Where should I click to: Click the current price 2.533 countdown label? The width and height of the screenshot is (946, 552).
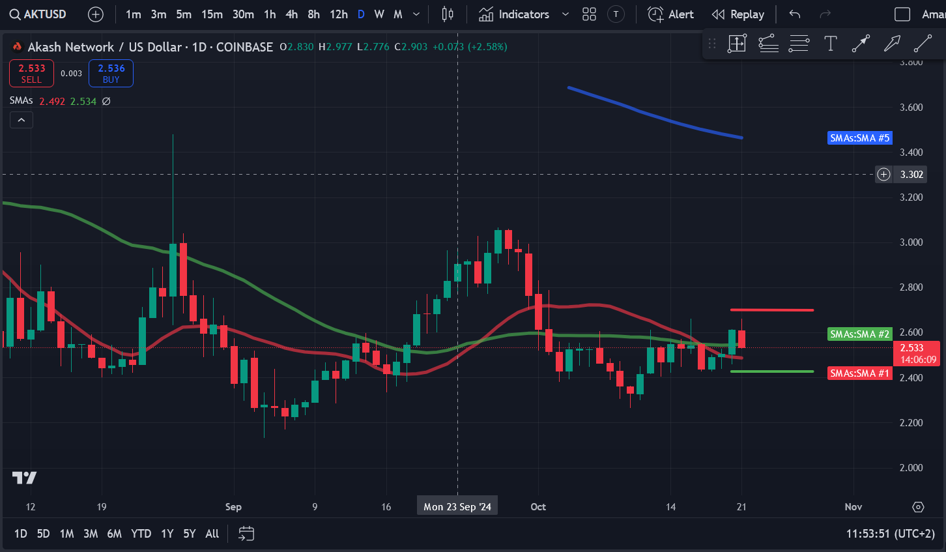pos(918,353)
